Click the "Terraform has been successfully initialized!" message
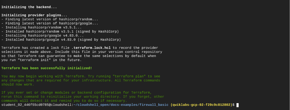This screenshot has height=110, width=290. (x=47, y=68)
